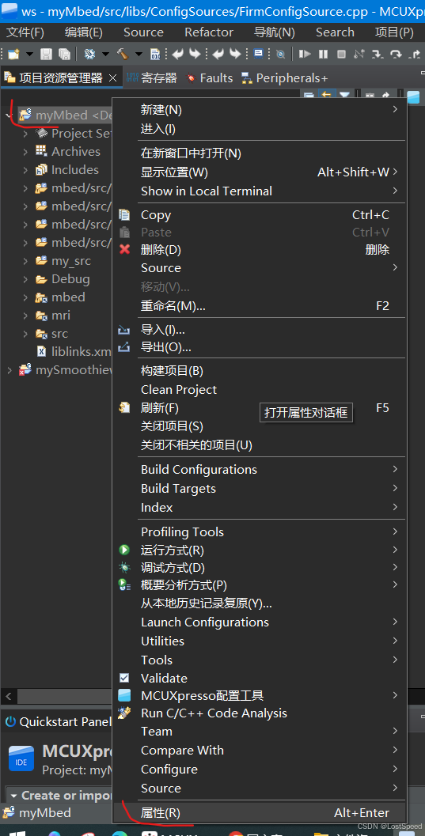Collapse the myMbed project tree node

pyautogui.click(x=9, y=115)
